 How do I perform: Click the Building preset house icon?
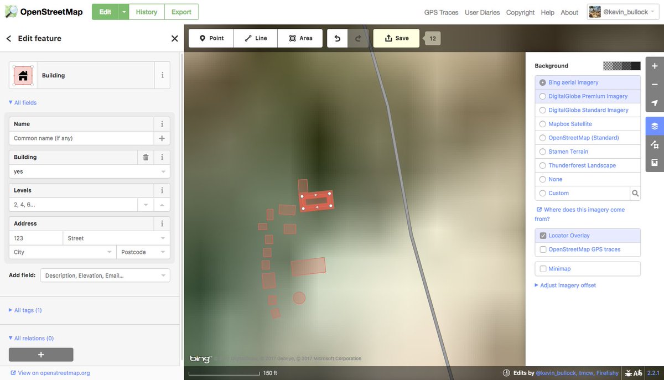(23, 75)
